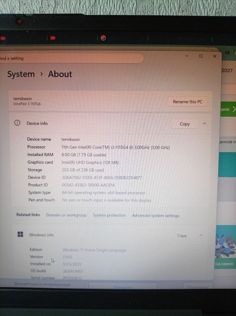236x316 pixels.
Task: Select the 64-bit operating system text
Action: click(103, 193)
